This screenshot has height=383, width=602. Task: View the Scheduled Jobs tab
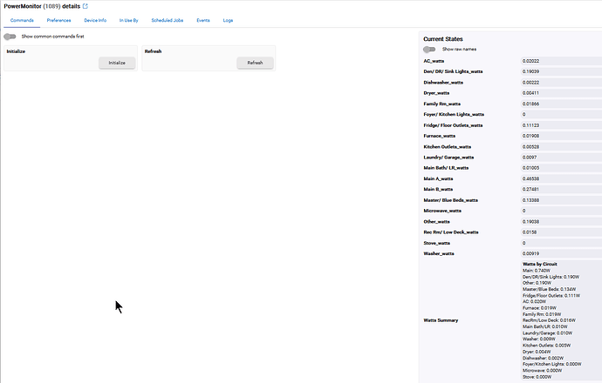point(168,19)
